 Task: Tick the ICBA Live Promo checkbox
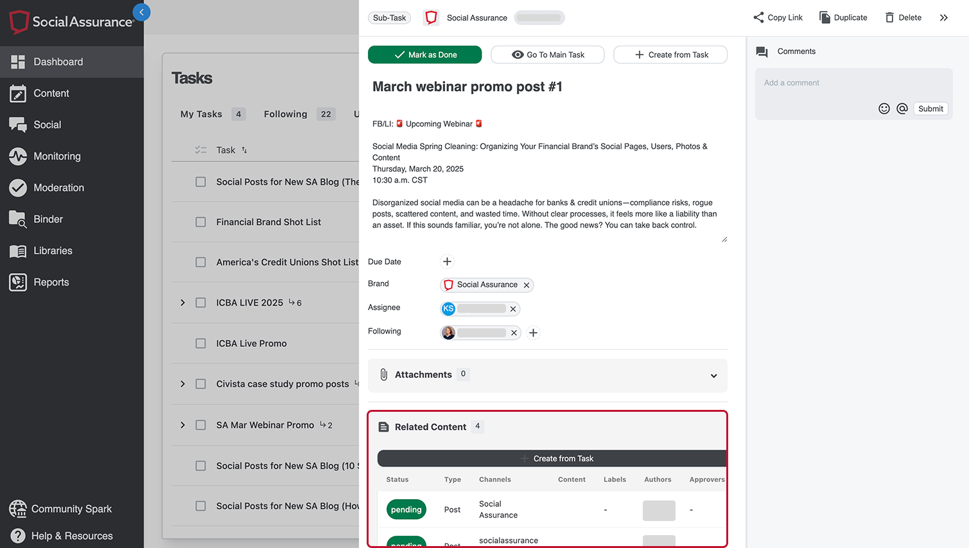[x=201, y=344]
